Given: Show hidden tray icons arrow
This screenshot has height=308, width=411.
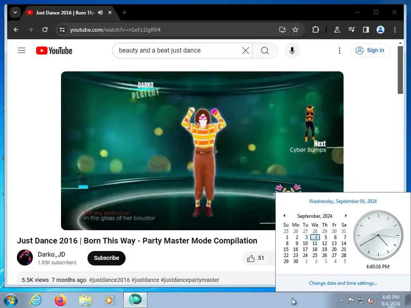Looking at the screenshot, I should pos(341,300).
